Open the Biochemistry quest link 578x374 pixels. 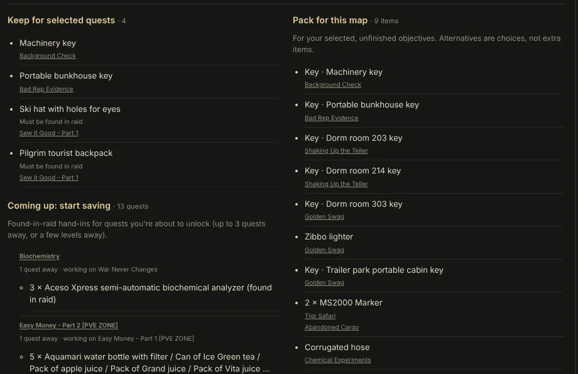coord(40,256)
